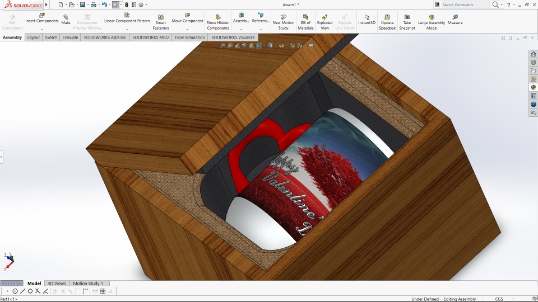Image resolution: width=538 pixels, height=302 pixels.
Task: Expand Insert Components dropdown arrow
Action: (x=42, y=30)
